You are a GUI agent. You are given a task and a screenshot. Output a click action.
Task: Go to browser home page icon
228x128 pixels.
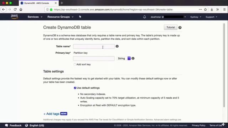[21, 10]
